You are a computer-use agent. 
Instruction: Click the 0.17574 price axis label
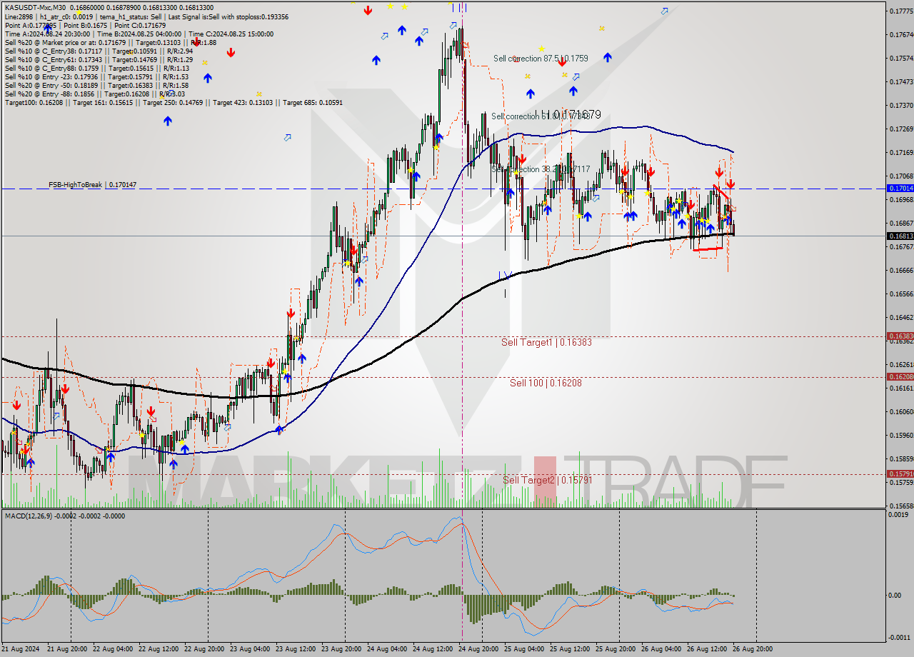901,58
